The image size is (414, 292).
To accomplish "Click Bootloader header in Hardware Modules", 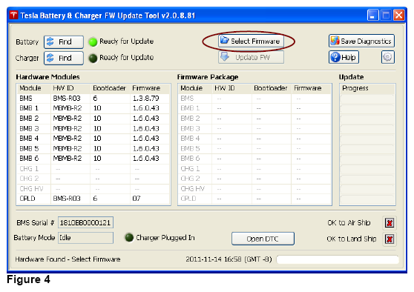I will coord(109,88).
